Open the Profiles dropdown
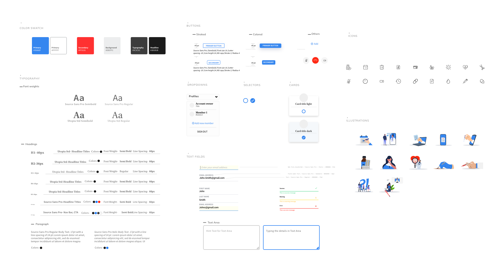The image size is (503, 272). 203,97
